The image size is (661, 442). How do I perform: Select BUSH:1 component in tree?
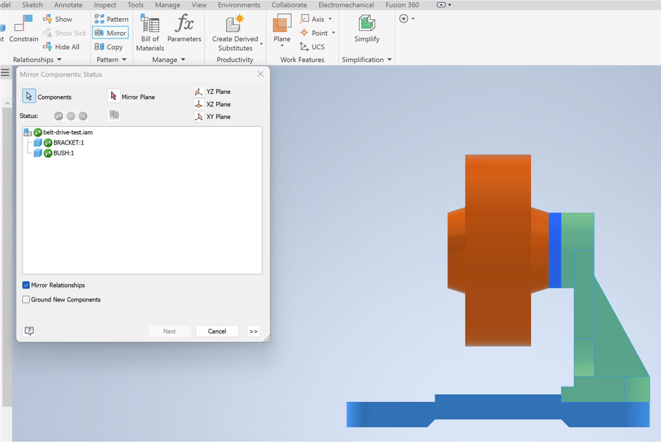pos(63,153)
